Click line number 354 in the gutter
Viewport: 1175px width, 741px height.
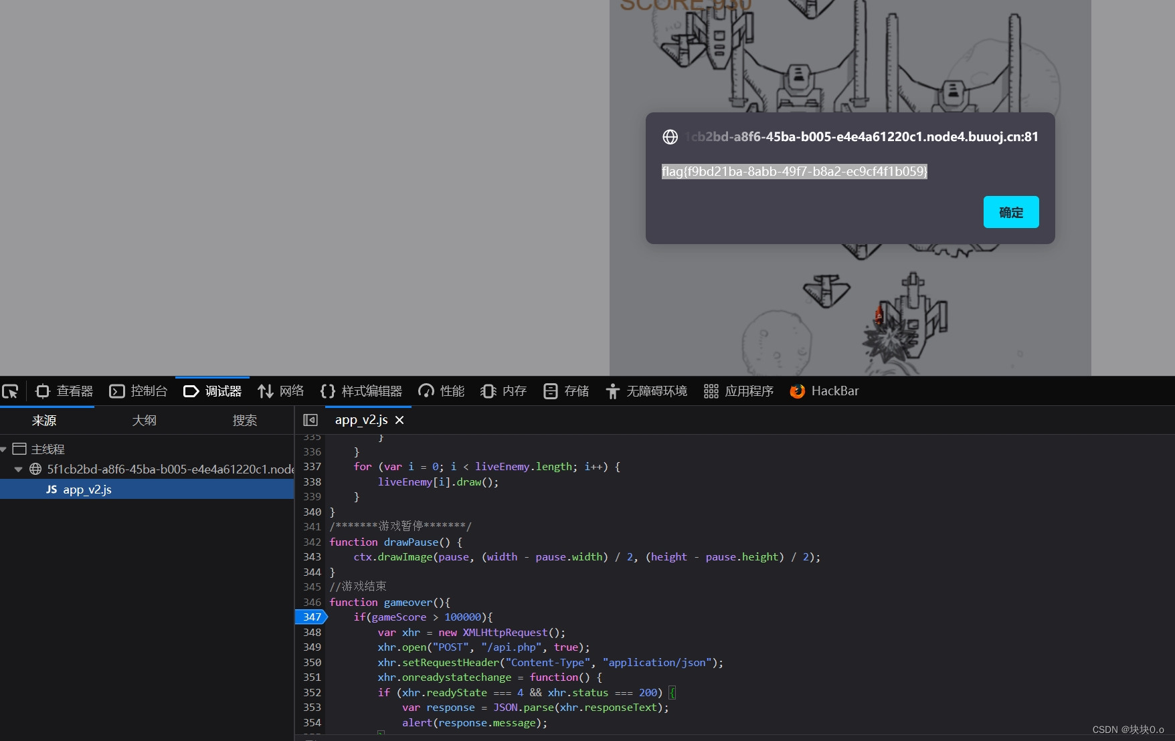coord(312,722)
